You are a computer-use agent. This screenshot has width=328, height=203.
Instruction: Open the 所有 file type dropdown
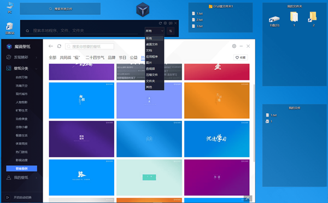click(154, 31)
